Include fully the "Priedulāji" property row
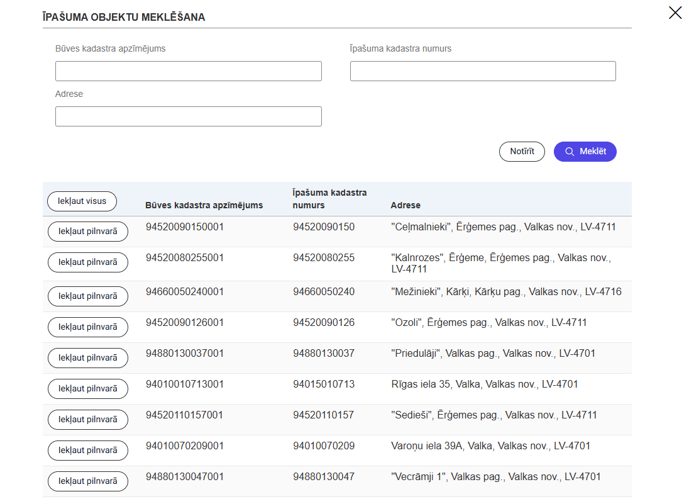Screen dimensions: 689x499 (88, 358)
